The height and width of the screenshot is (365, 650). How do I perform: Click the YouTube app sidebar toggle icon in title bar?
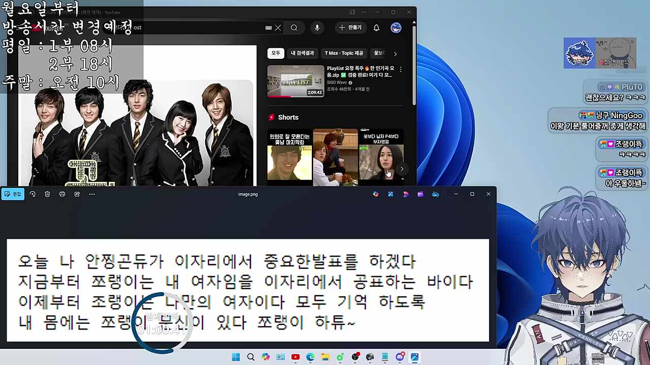pyautogui.click(x=352, y=12)
